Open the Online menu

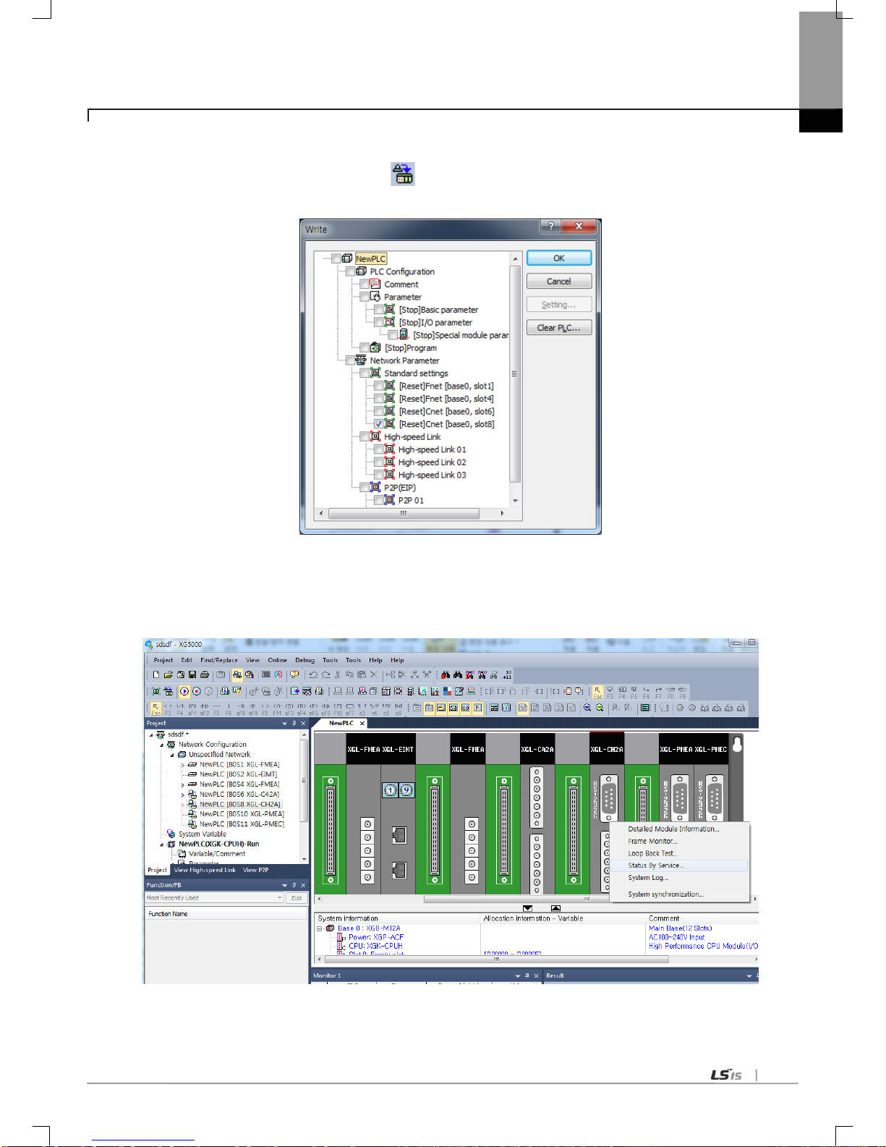tap(277, 660)
